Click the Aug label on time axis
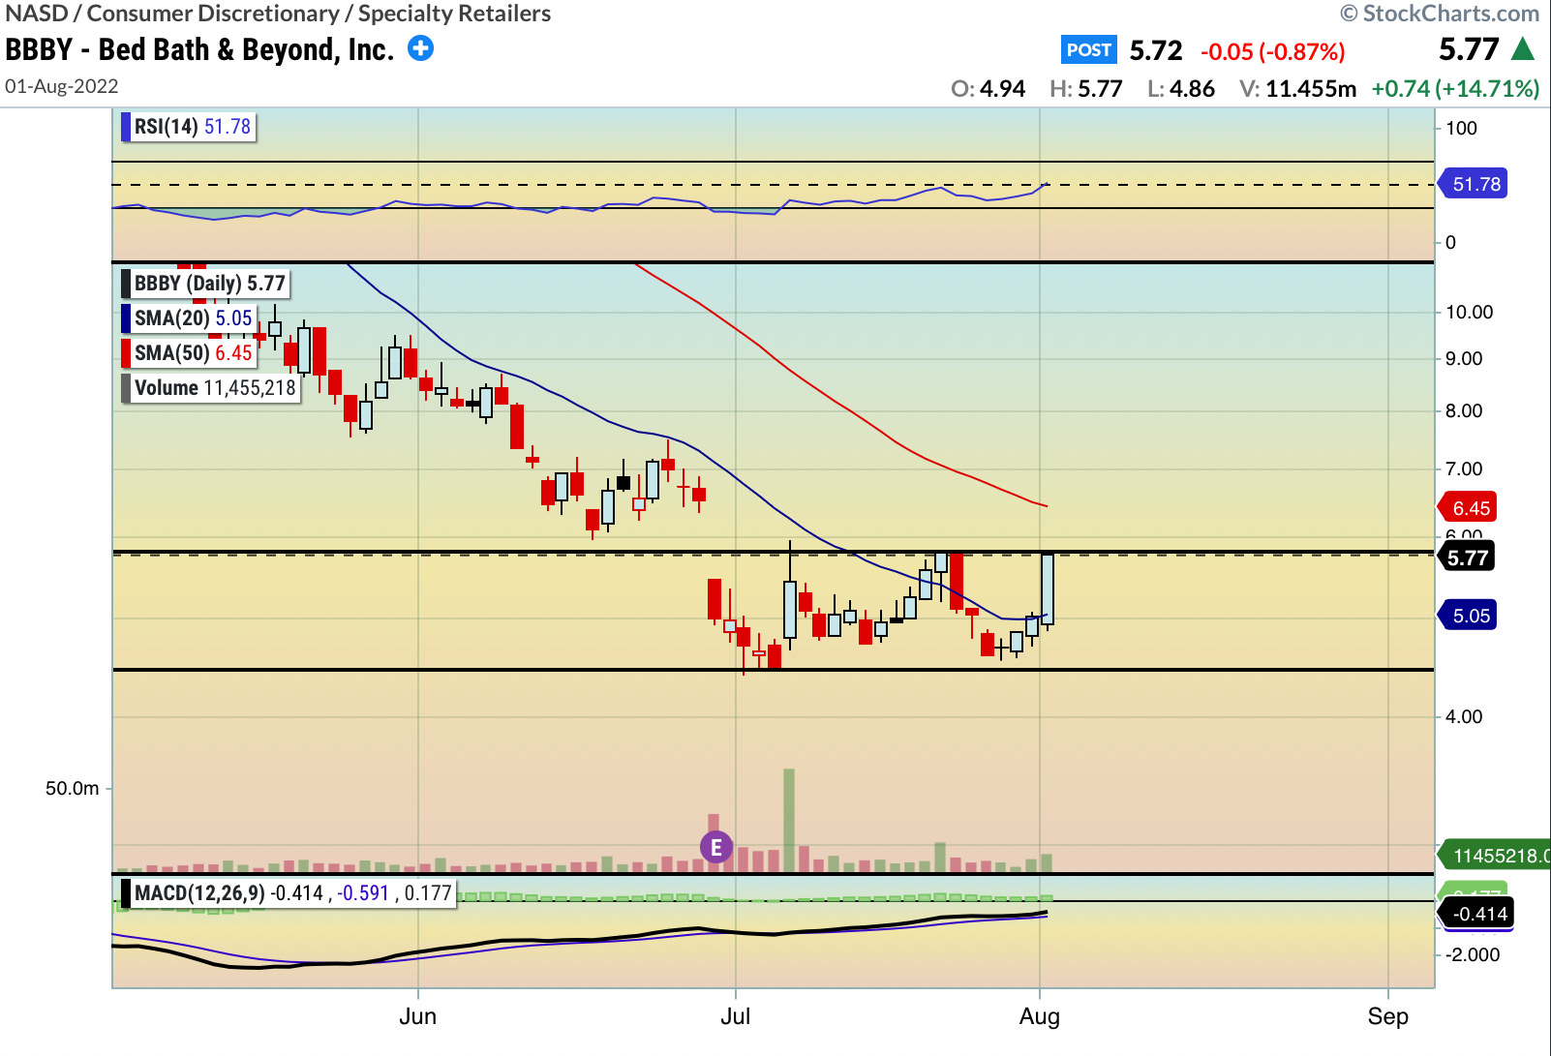The image size is (1551, 1056). point(1040,1016)
